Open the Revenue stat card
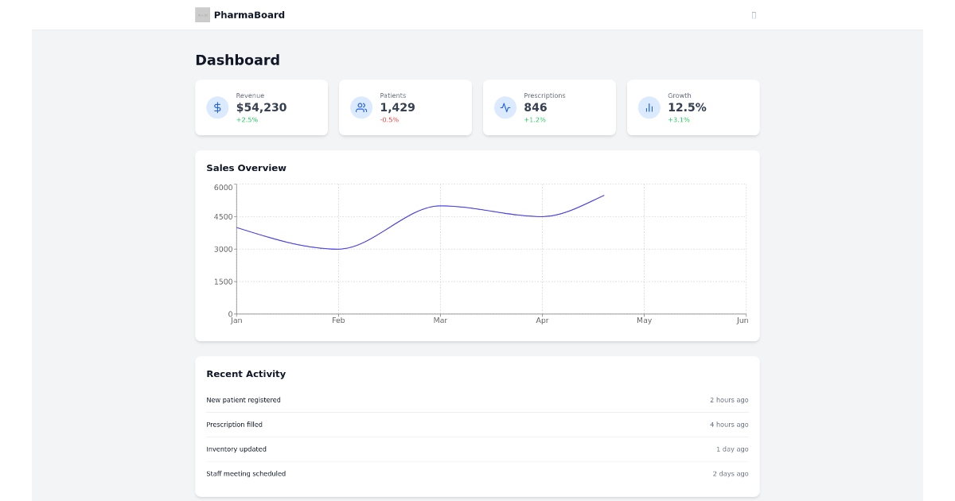This screenshot has width=955, height=501. (262, 107)
